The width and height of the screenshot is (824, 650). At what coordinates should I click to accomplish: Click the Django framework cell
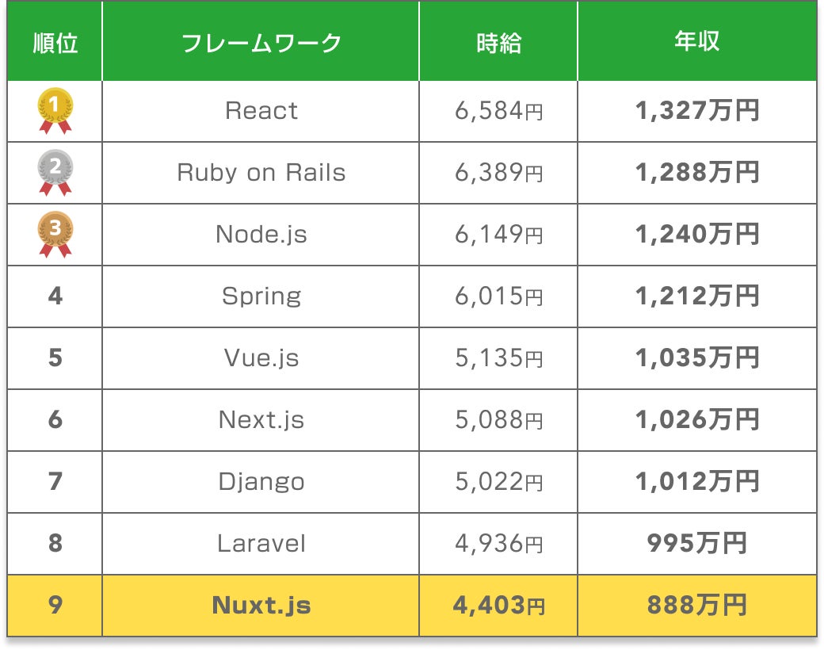261,482
